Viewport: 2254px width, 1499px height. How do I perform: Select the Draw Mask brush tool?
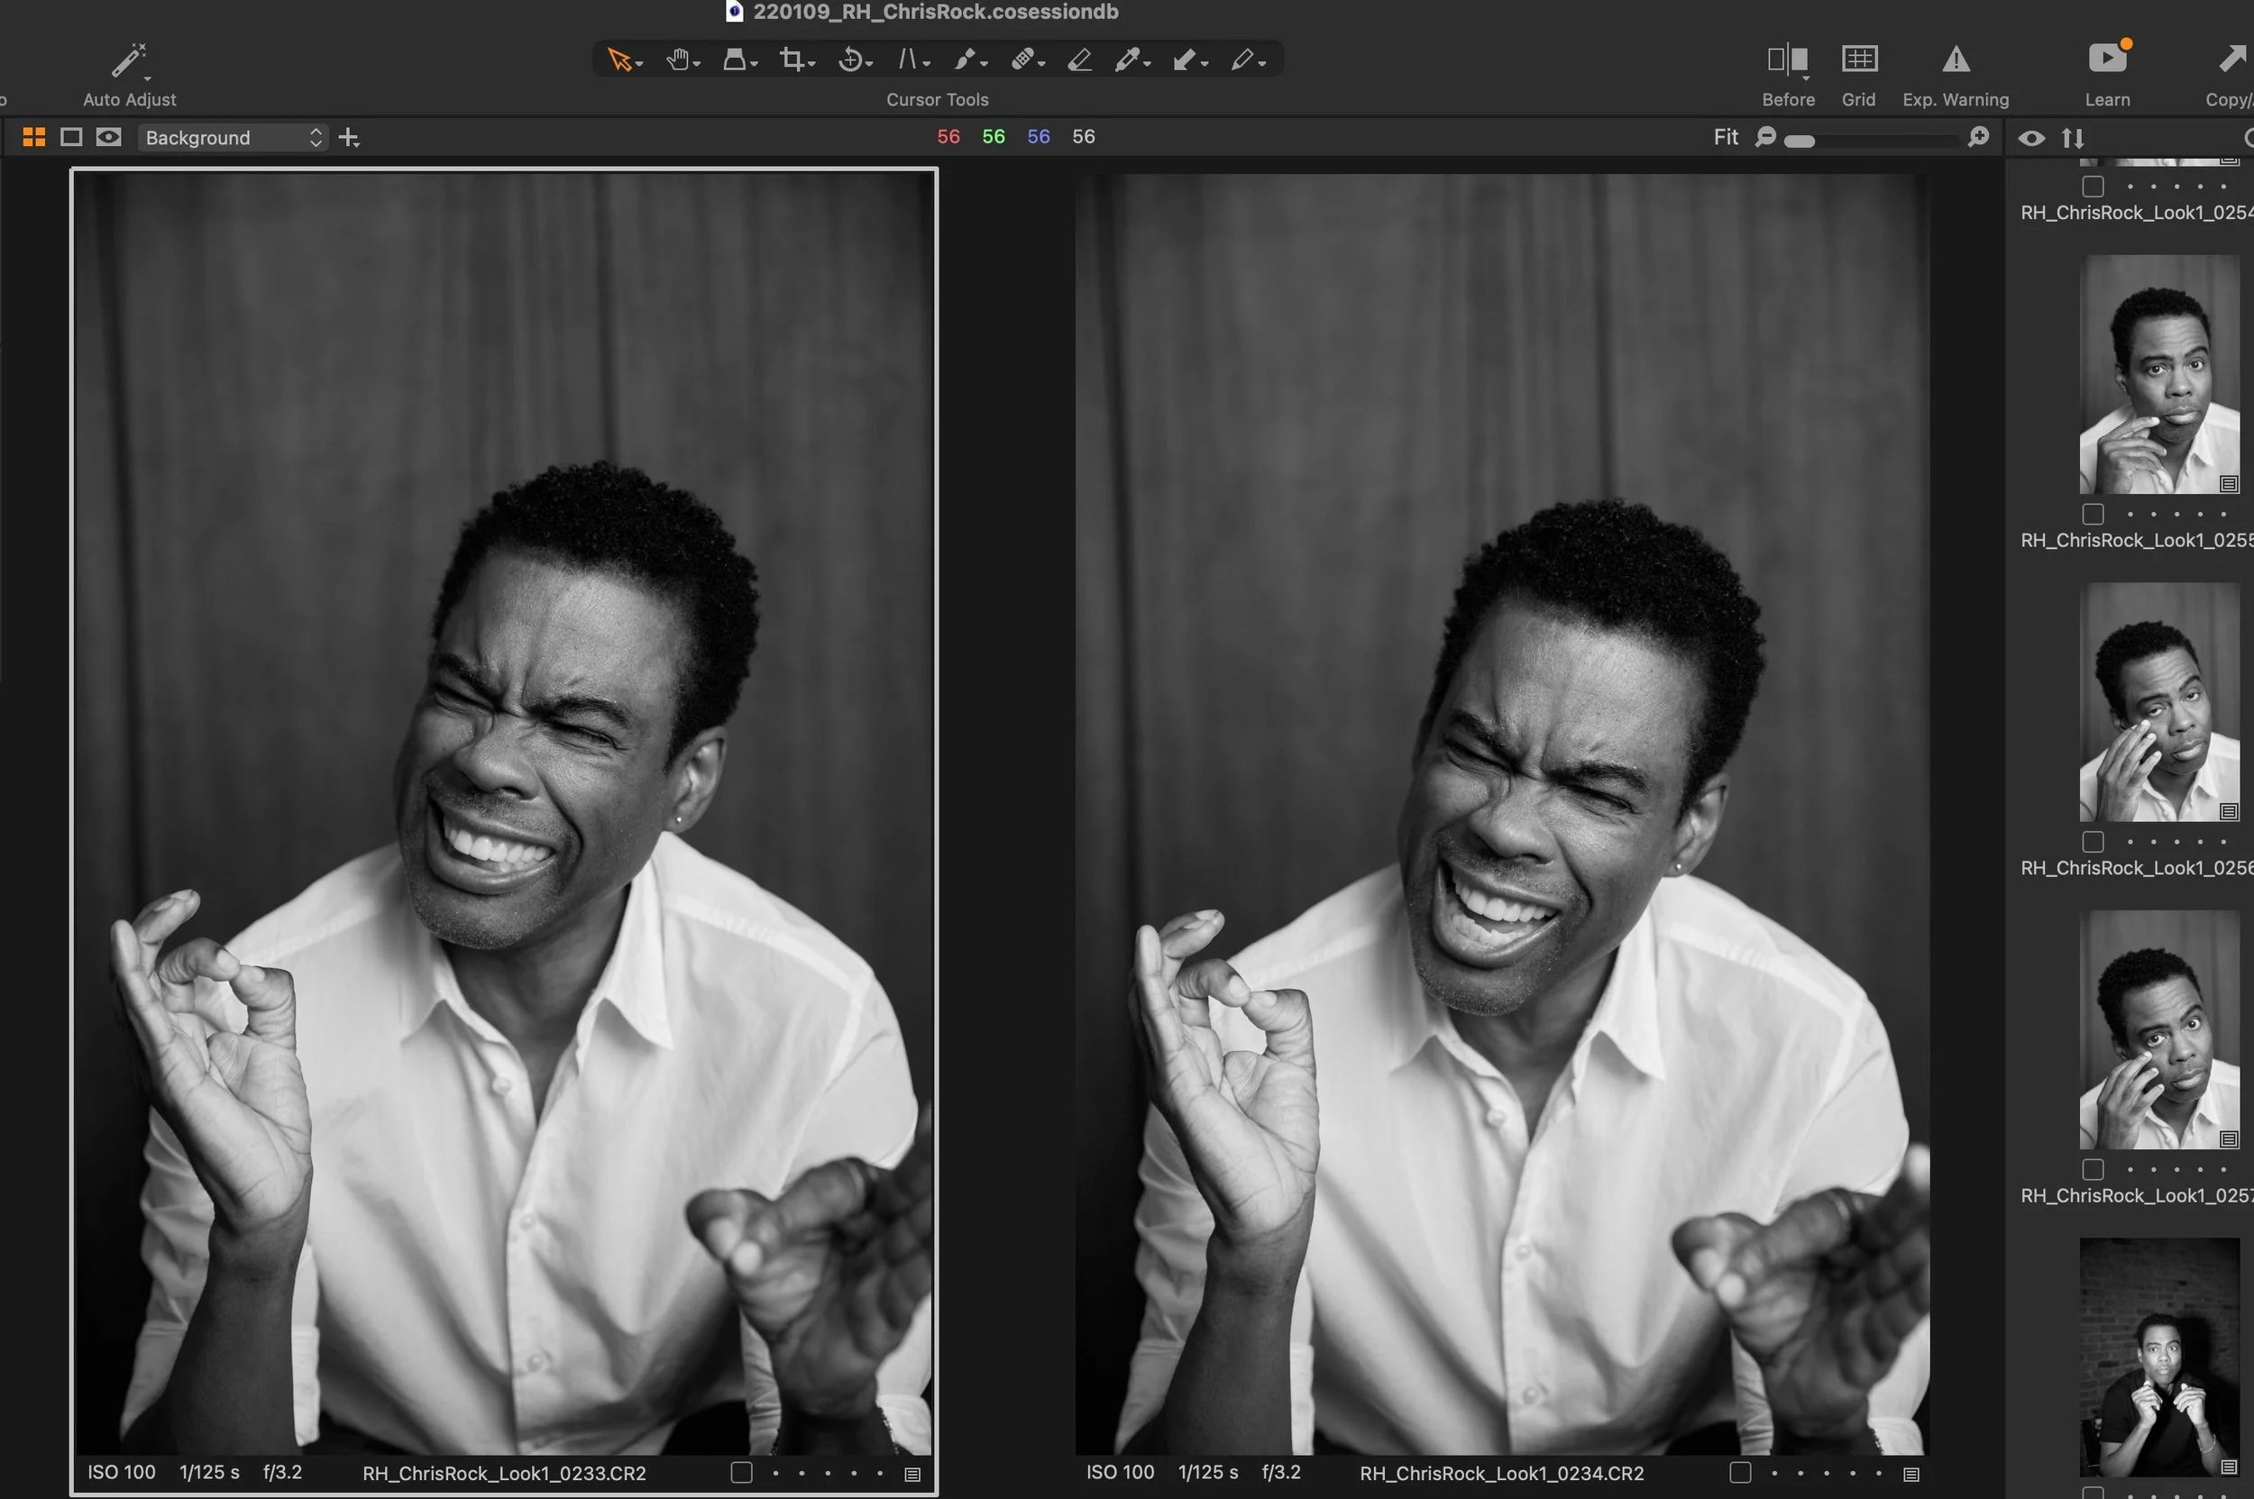[964, 59]
